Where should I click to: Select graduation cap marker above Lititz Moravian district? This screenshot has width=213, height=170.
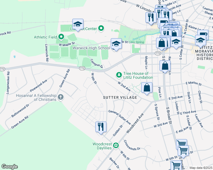(x=201, y=41)
